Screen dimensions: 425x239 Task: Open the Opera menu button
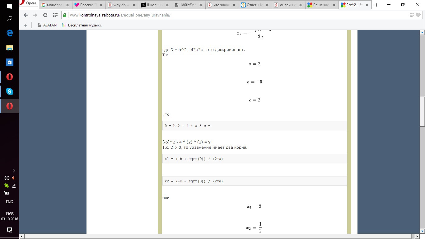coord(28,3)
